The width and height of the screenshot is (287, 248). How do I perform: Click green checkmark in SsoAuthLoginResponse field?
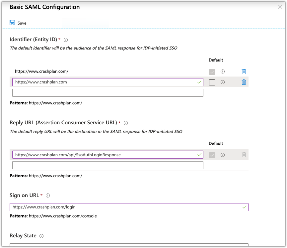click(199, 155)
